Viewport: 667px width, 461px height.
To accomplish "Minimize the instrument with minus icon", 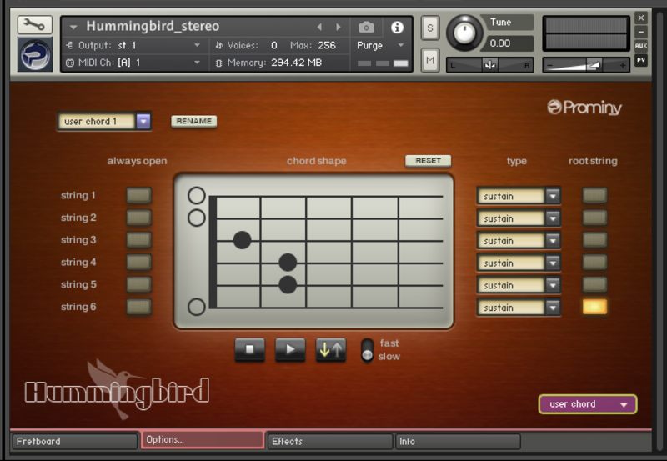I will [641, 32].
